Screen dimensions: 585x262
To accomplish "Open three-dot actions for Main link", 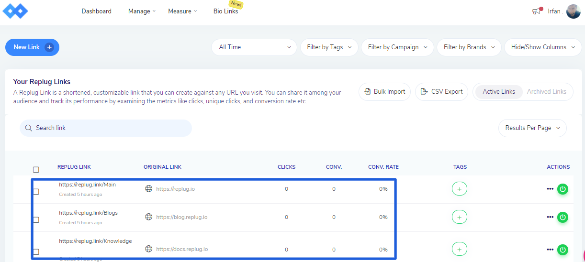I will 550,189.
